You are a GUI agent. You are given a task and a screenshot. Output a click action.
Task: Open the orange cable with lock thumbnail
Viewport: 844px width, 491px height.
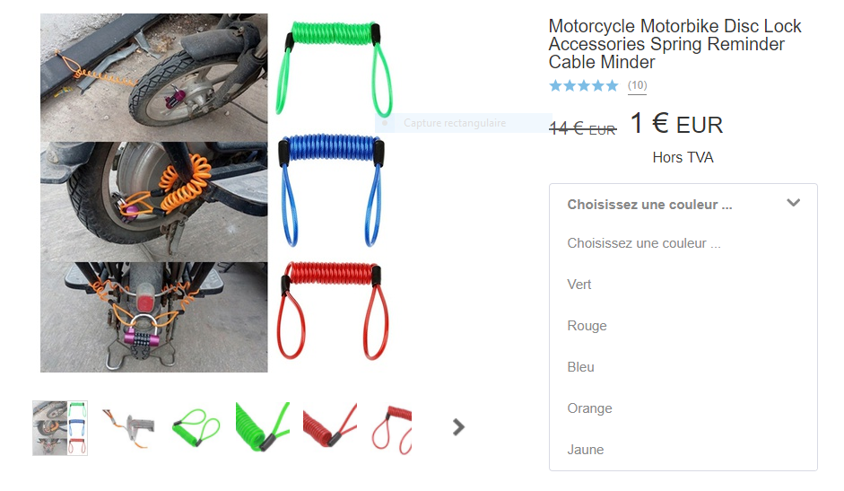(x=128, y=428)
